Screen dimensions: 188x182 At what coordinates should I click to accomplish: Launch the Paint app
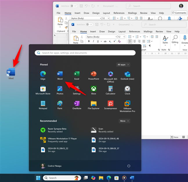[x=60, y=105]
